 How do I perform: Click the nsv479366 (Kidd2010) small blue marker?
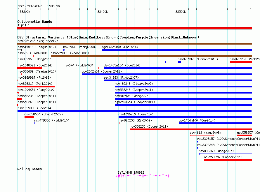tap(35, 123)
